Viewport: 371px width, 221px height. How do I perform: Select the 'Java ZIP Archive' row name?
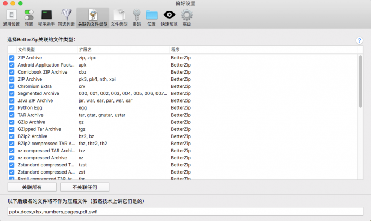35,100
